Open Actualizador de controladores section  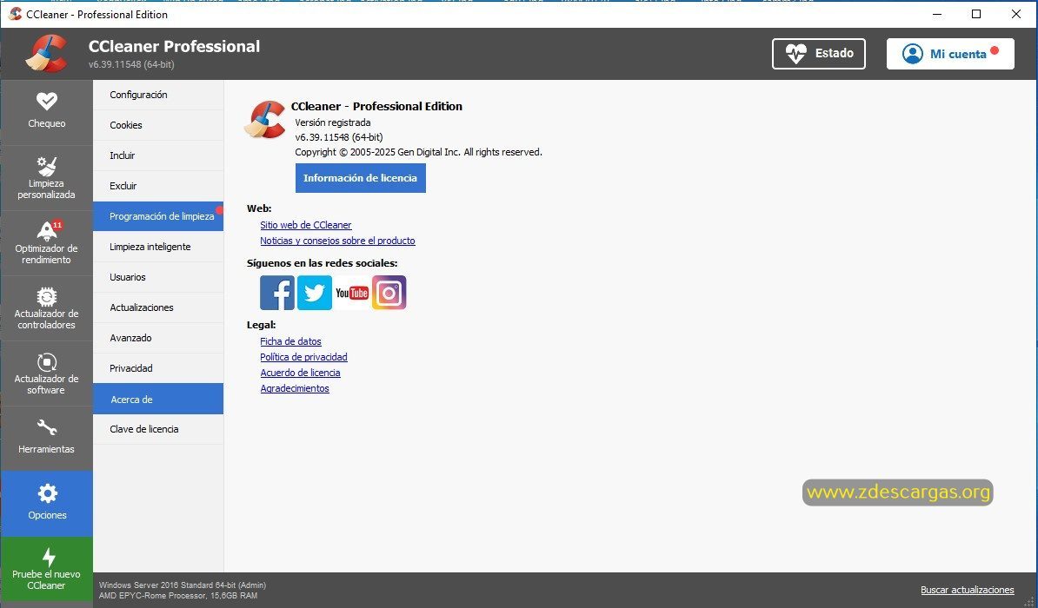[x=46, y=308]
